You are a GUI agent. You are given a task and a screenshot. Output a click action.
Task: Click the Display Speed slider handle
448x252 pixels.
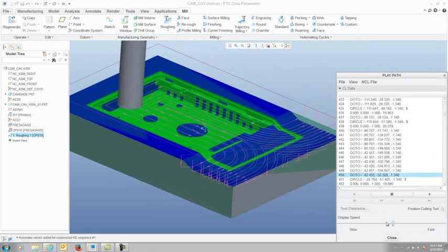393,224
